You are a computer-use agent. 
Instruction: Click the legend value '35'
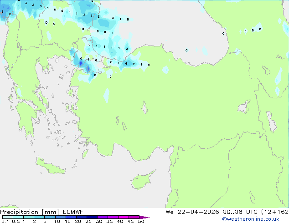tap(109, 221)
